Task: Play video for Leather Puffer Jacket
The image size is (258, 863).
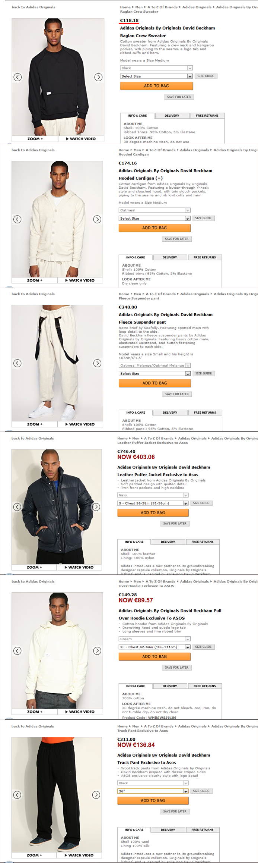Action: [79, 567]
